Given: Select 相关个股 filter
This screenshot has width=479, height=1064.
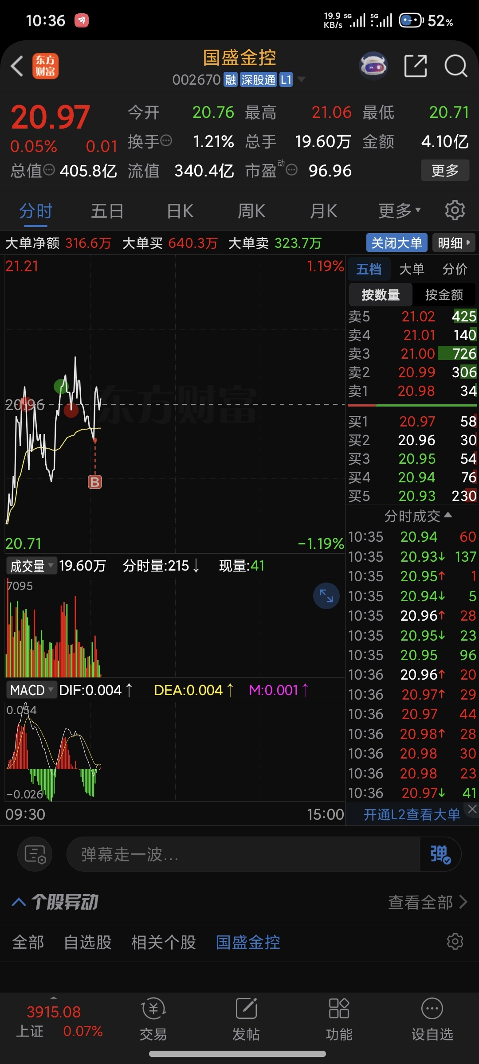Looking at the screenshot, I should click(x=164, y=942).
